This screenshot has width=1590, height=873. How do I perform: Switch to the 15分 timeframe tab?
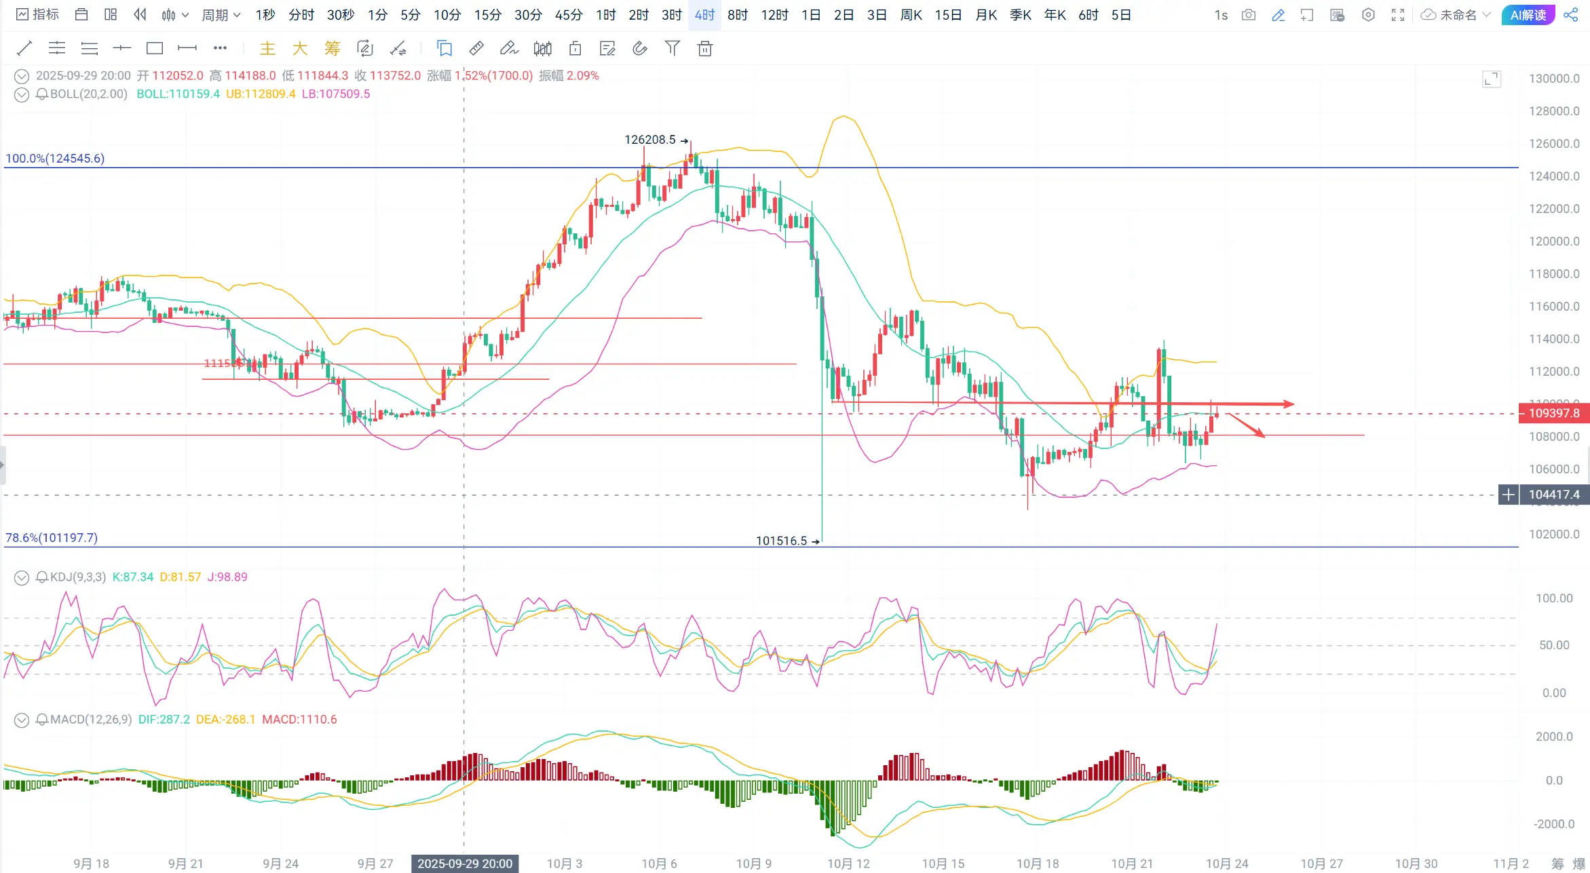point(487,15)
